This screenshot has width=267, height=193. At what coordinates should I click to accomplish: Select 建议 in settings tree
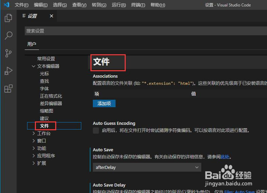pyautogui.click(x=44, y=118)
